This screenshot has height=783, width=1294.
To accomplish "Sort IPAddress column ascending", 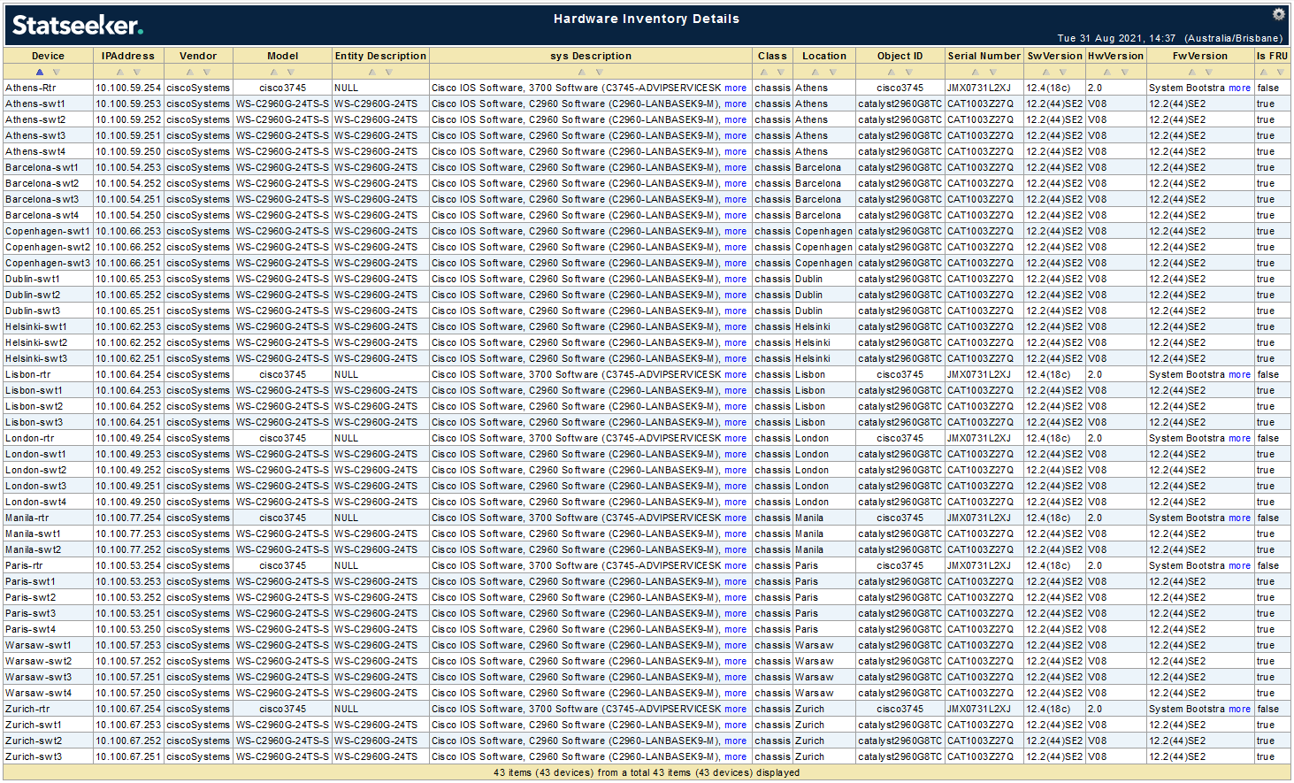I will coord(119,73).
